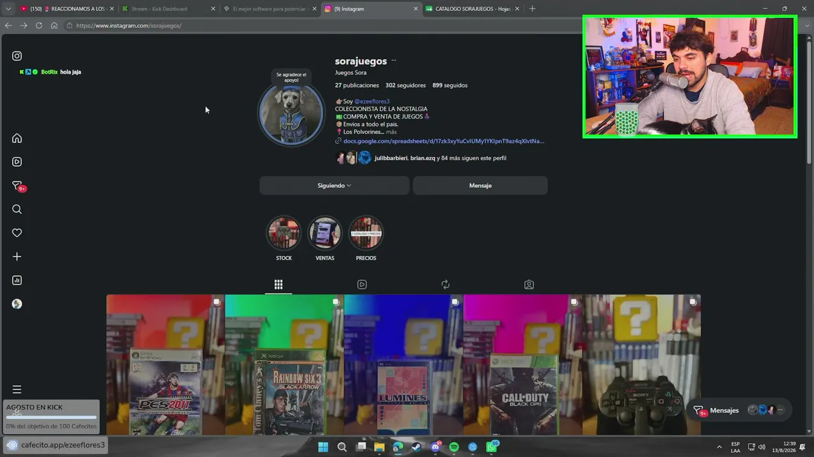This screenshot has height=457, width=814.
Task: Open the @ezeeflores3 mention link
Action: [372, 102]
